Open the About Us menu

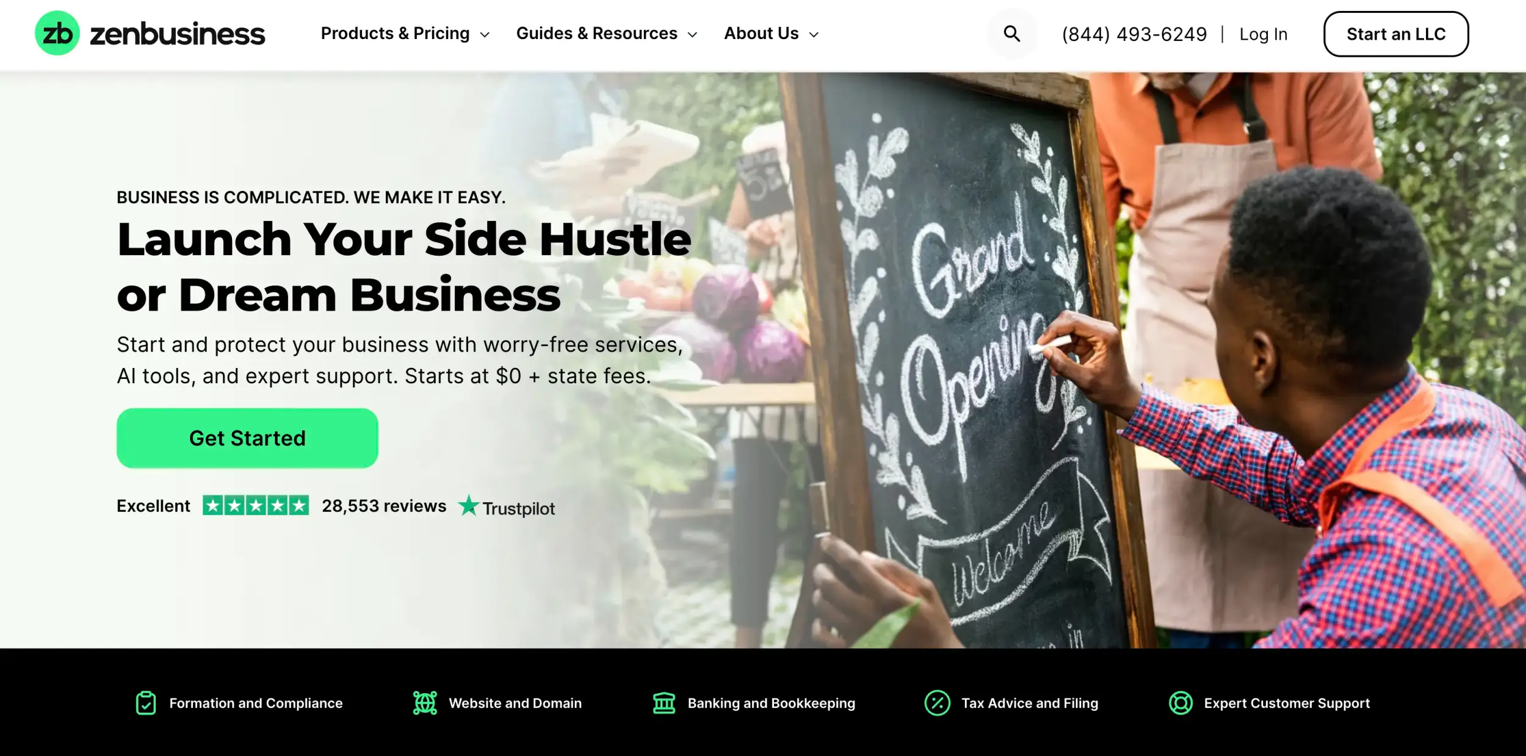[772, 34]
